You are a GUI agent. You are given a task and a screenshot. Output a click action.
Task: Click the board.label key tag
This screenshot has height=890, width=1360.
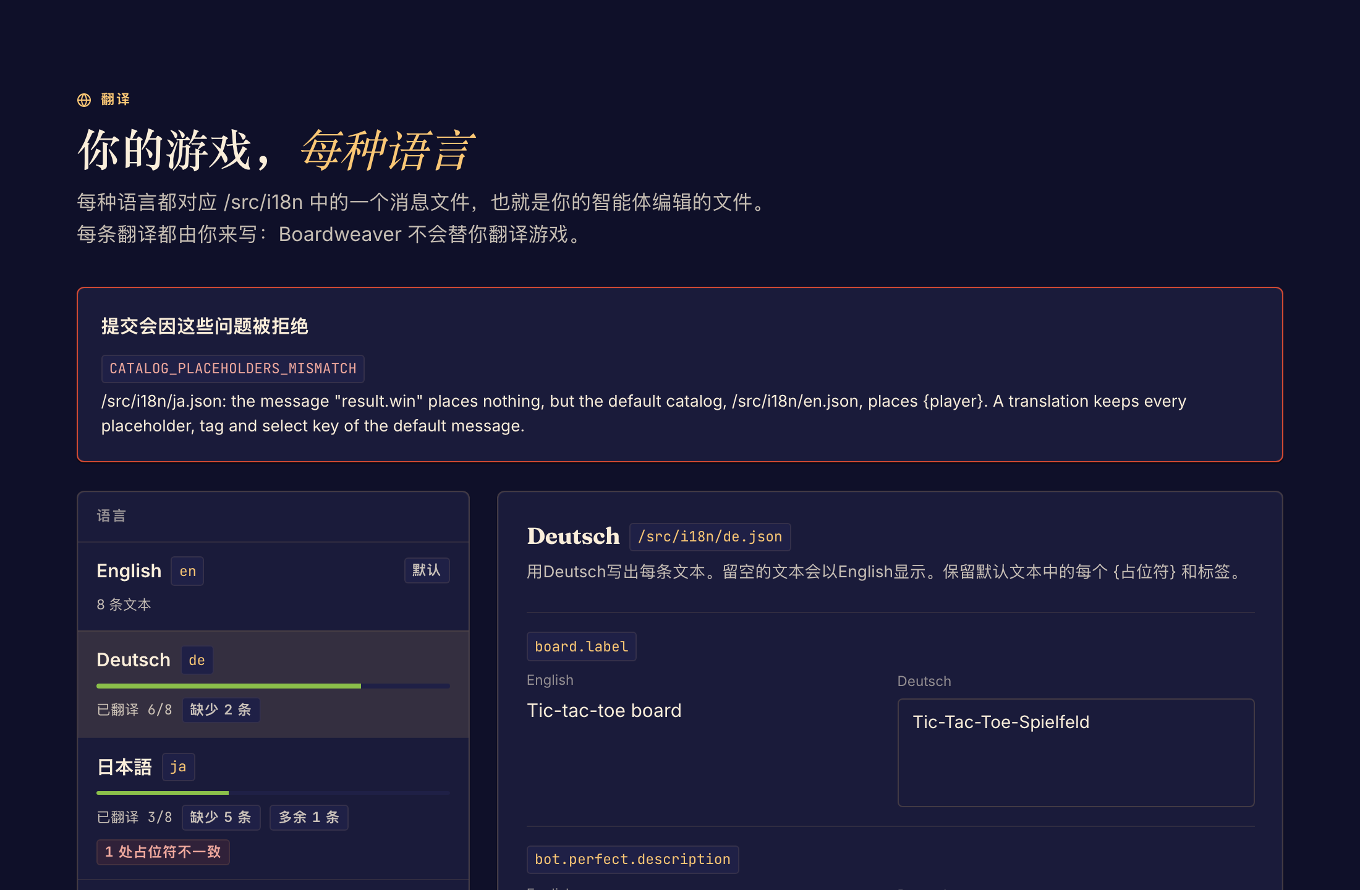[581, 646]
